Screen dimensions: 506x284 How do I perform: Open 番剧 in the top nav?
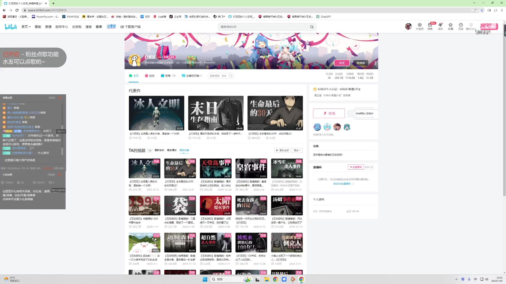pos(38,27)
